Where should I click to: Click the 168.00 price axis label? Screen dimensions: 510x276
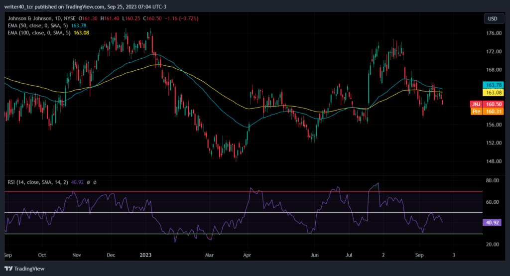pos(494,70)
